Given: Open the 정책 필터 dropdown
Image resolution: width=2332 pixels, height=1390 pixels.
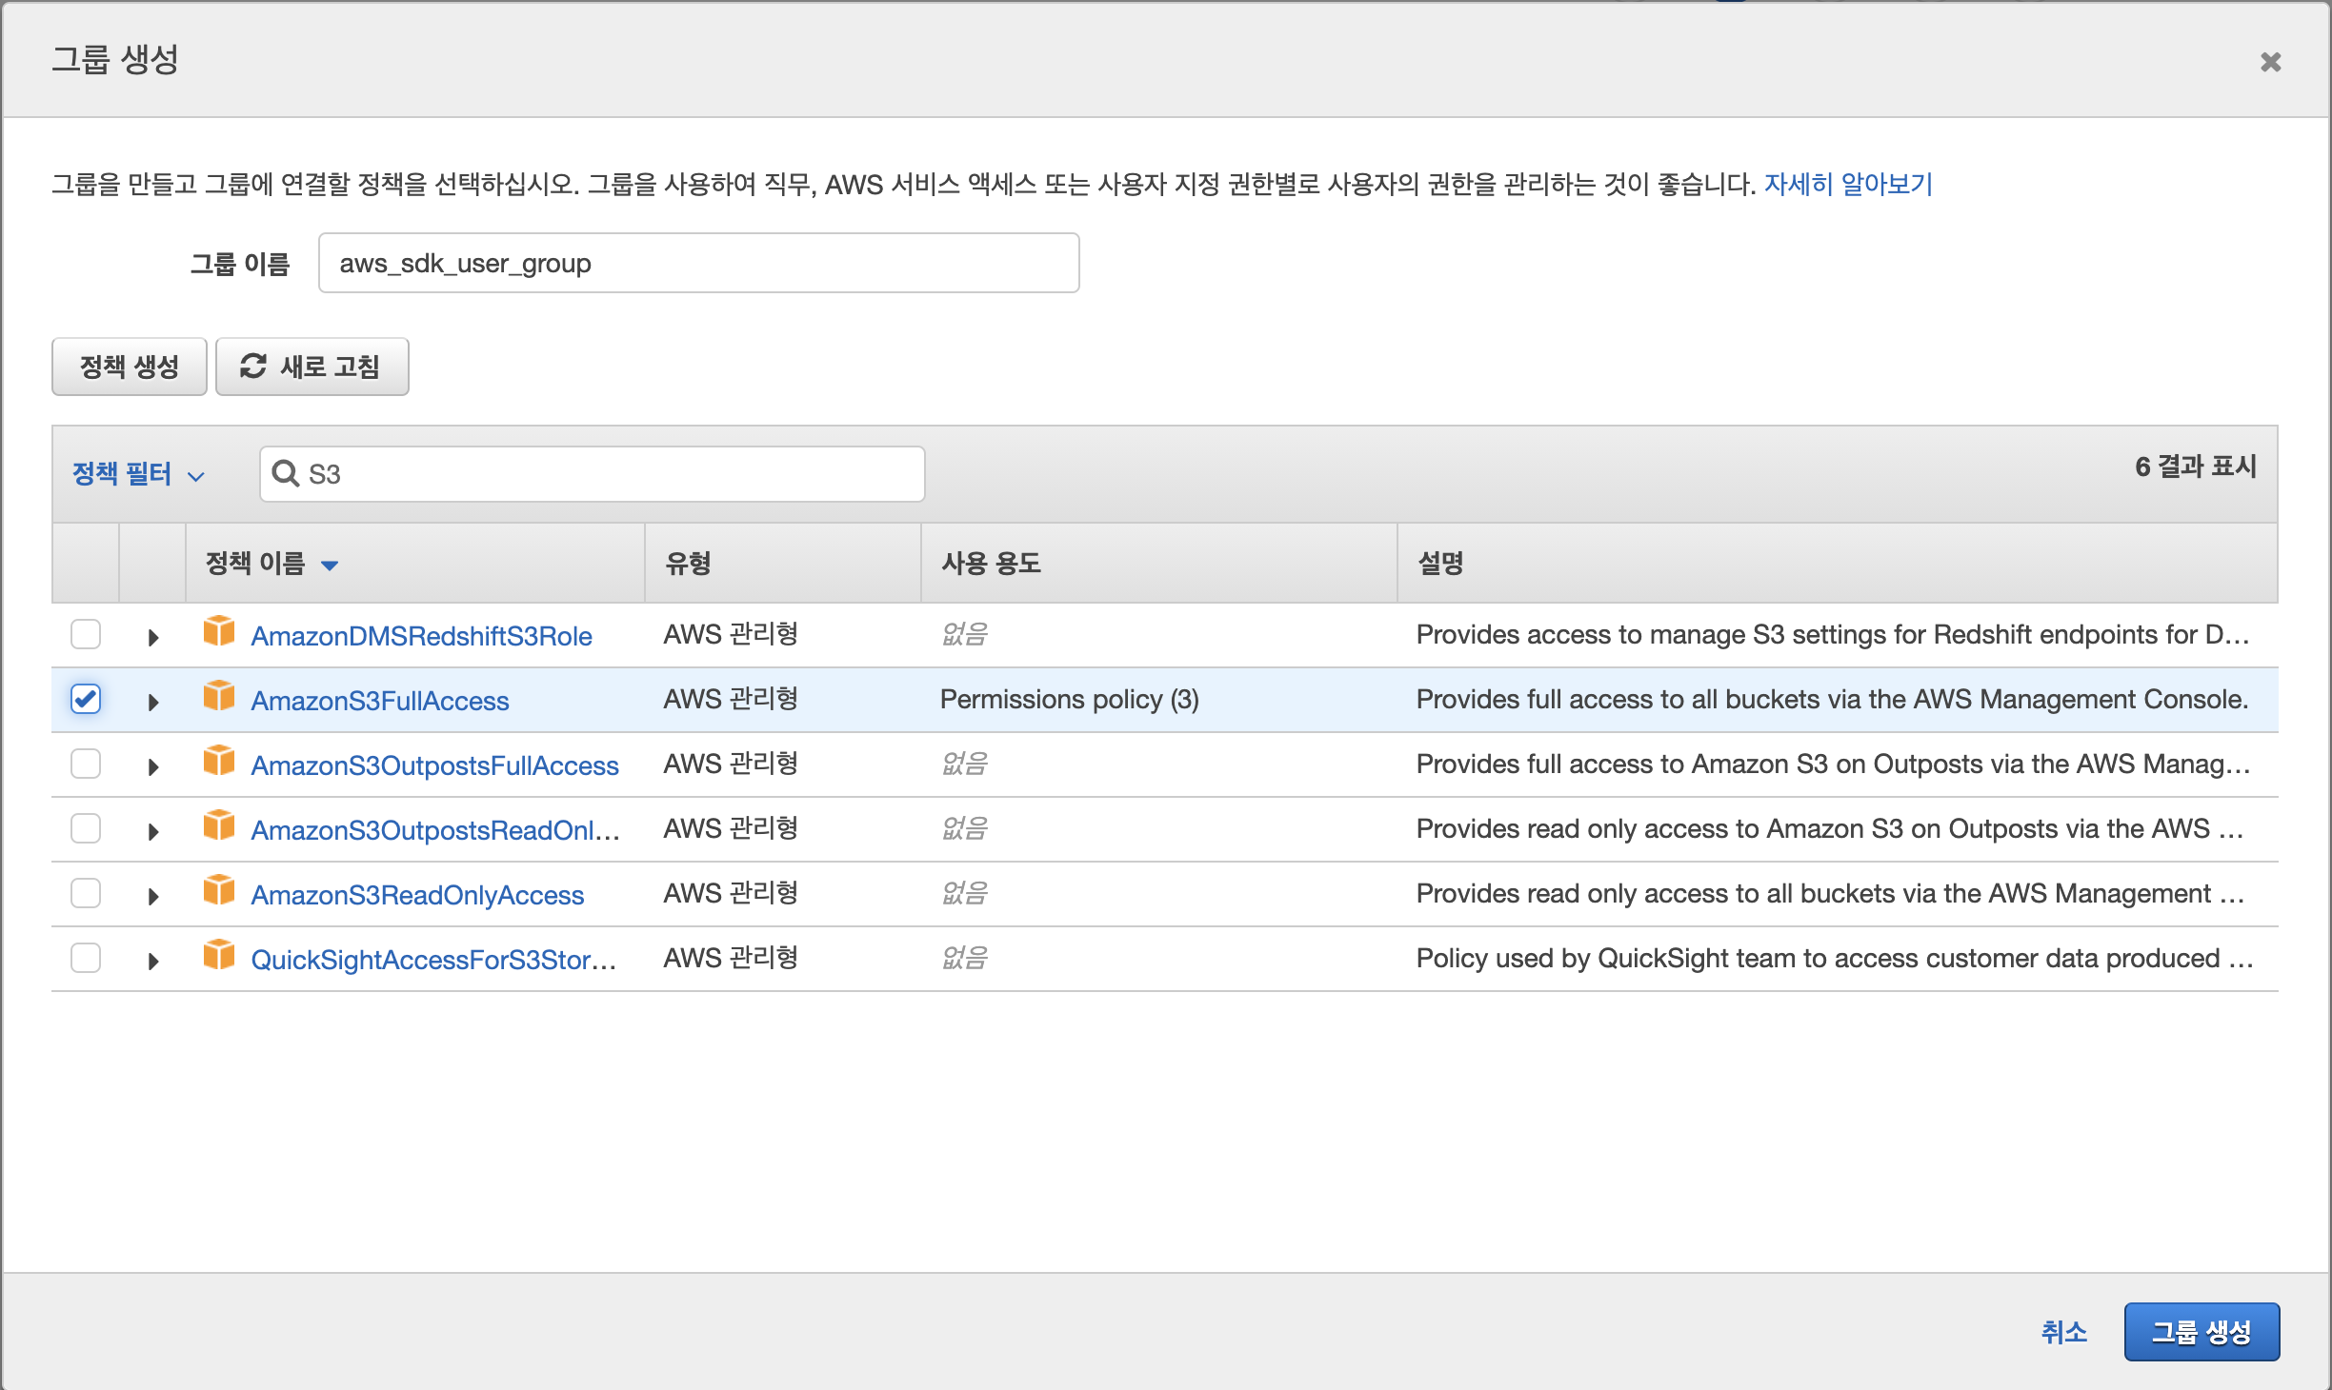Looking at the screenshot, I should click(138, 474).
